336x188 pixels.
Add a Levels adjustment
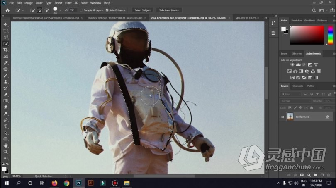[298, 64]
